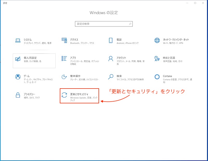This screenshot has width=208, height=161.
Task: Minimize the 設定 window
Action: coord(187,3)
